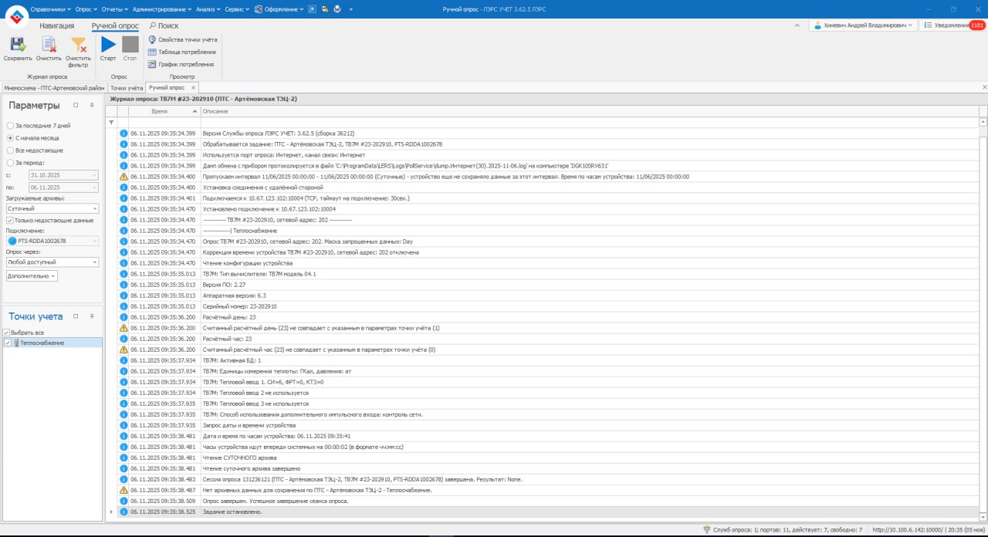This screenshot has height=537, width=988.
Task: Uncheck the Выбрать все checkbox
Action: click(7, 333)
